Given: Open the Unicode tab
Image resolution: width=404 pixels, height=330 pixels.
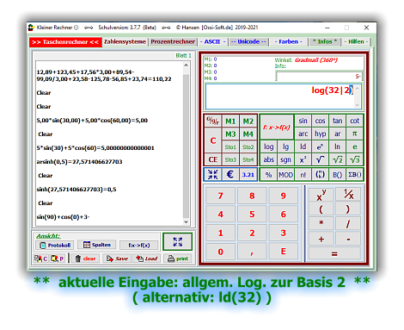Looking at the screenshot, I should (x=248, y=41).
